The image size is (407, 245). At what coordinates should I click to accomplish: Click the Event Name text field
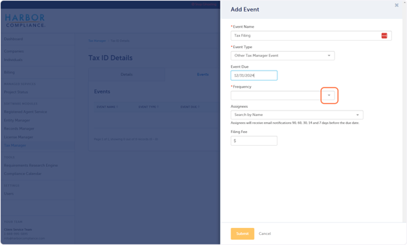point(311,35)
